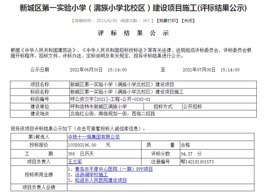The image size is (278, 192).
Task: Click the bid price 103893196.00 value
Action: (82, 145)
